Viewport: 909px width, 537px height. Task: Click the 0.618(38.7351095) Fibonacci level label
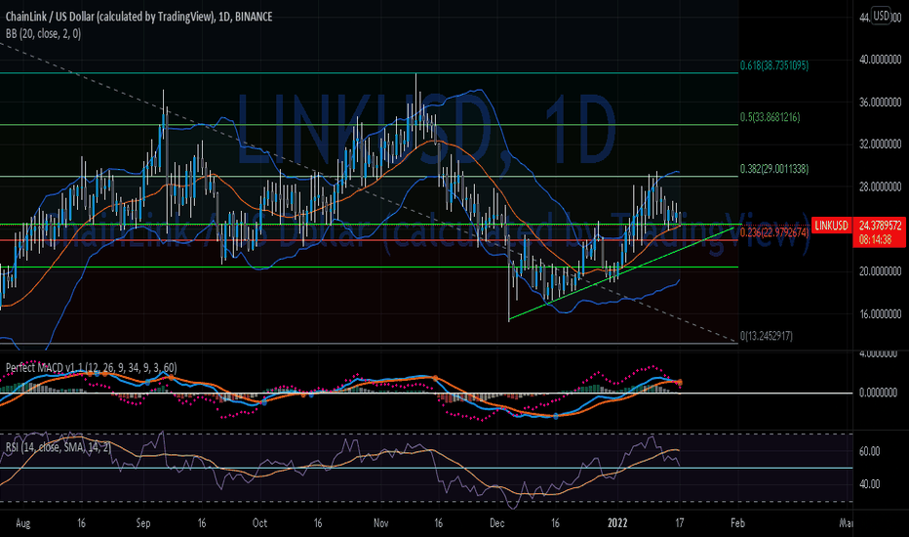pos(774,65)
